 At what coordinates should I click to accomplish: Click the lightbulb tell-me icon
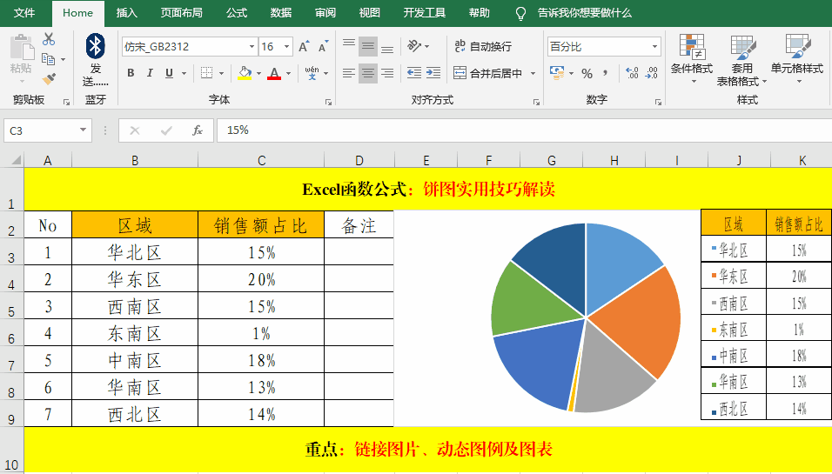[x=521, y=13]
